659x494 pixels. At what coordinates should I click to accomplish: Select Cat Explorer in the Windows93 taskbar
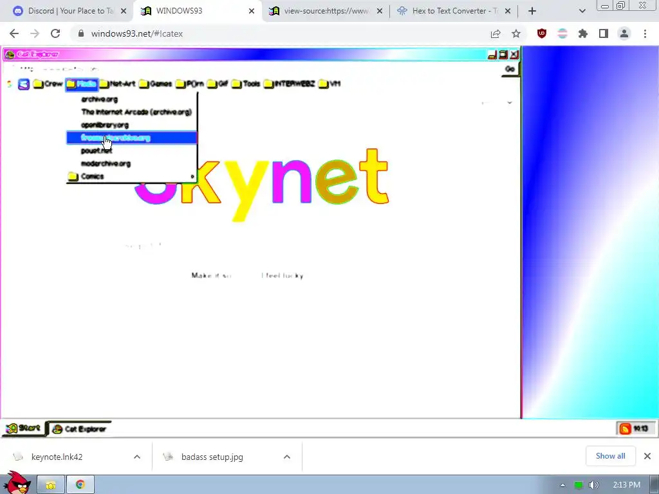79,429
